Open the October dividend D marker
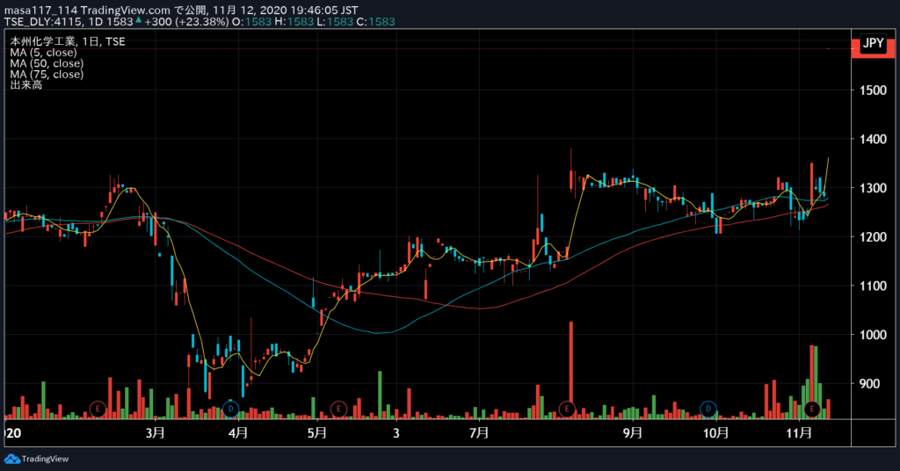 [x=708, y=409]
